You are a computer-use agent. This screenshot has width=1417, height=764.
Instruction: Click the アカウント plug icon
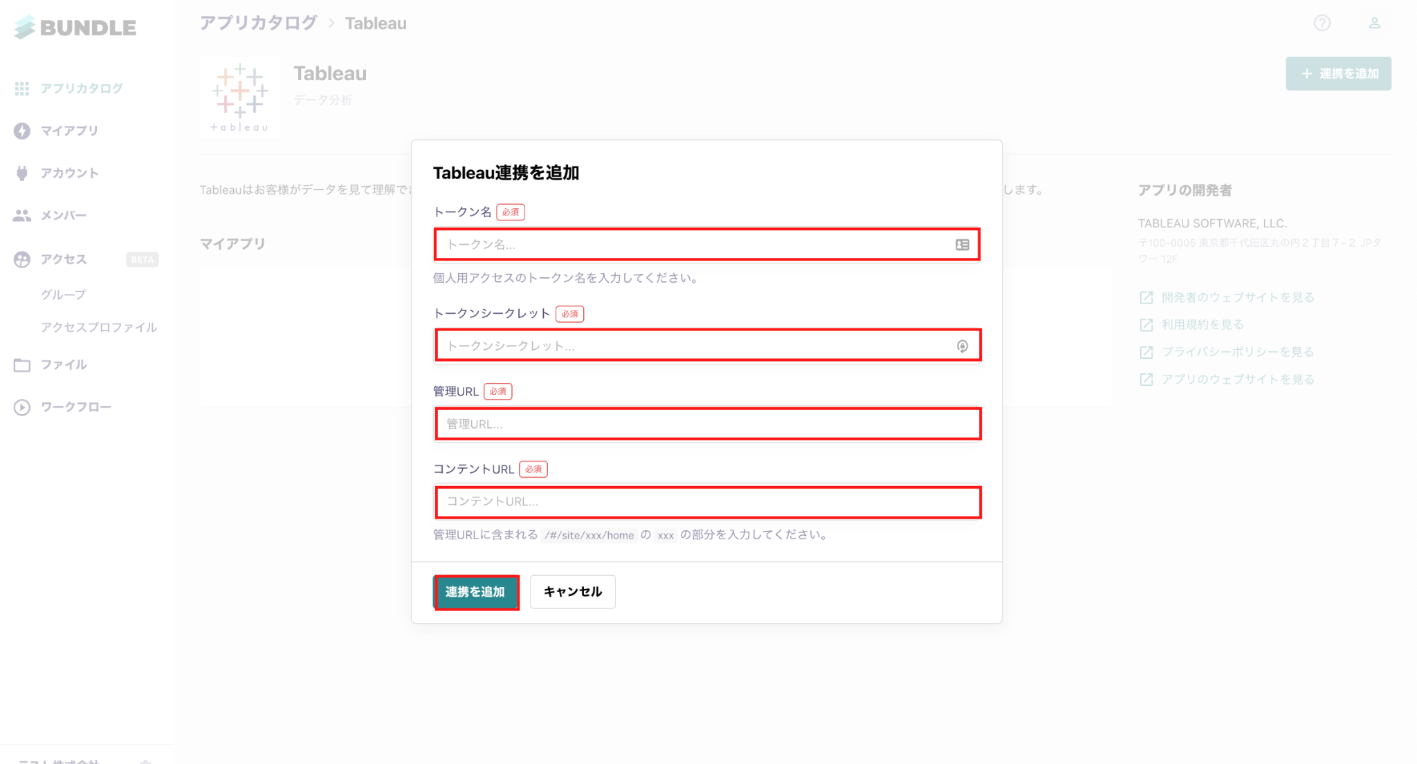(x=22, y=173)
